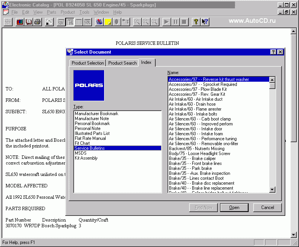Screen dimensions: 299x247
Task: Open the View menu
Action: pyautogui.click(x=38, y=12)
